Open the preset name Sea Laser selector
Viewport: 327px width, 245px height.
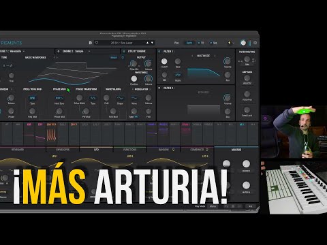(x=121, y=43)
